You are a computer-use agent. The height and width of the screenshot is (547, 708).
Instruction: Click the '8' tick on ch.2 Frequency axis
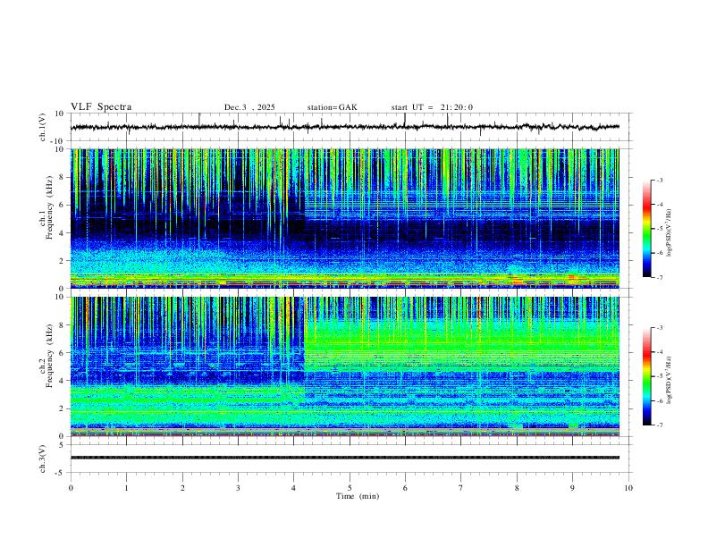click(63, 325)
